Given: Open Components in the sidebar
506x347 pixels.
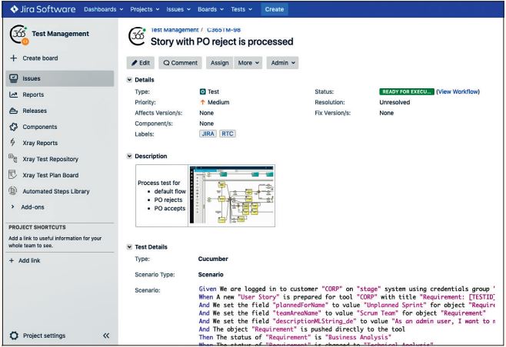Looking at the screenshot, I should [x=39, y=127].
